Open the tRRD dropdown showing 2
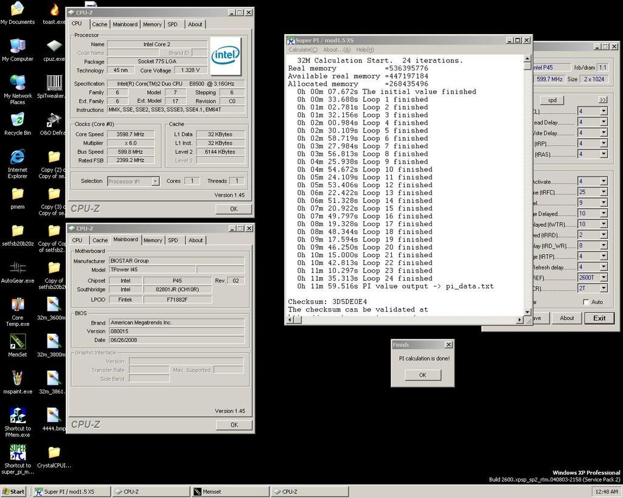Viewport: 623px width, 498px height. tap(604, 235)
